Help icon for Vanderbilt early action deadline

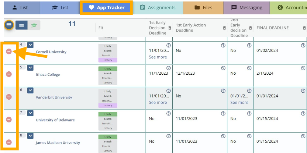223,91
